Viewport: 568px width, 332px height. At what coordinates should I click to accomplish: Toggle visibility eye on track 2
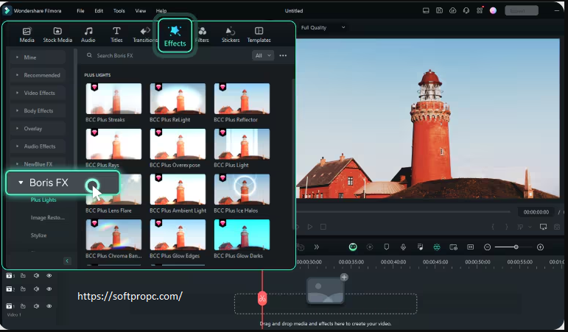pos(49,289)
